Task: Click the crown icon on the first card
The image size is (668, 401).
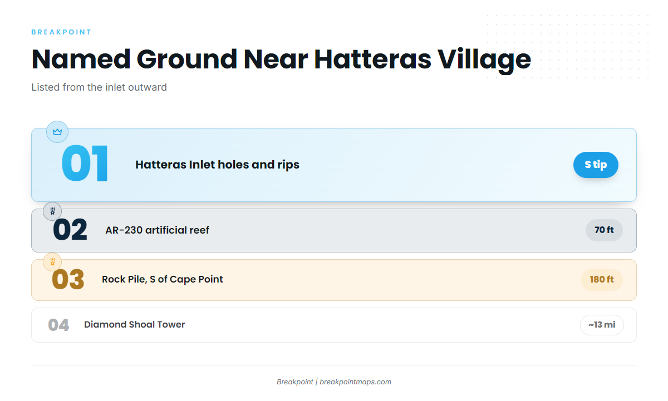Action: click(x=57, y=132)
